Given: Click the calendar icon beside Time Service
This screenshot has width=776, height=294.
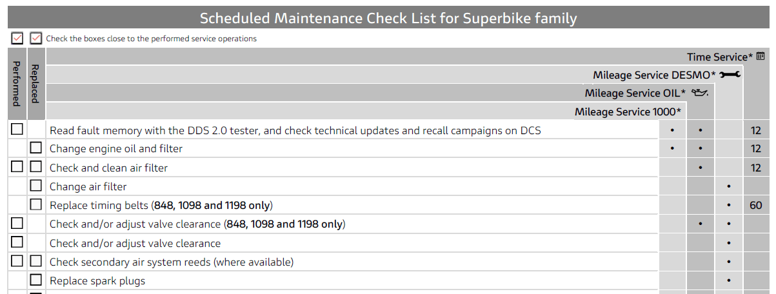Looking at the screenshot, I should coord(761,57).
